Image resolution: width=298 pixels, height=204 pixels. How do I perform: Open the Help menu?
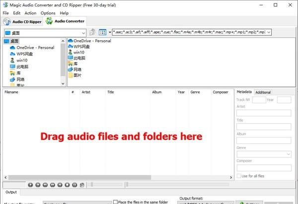(x=64, y=13)
